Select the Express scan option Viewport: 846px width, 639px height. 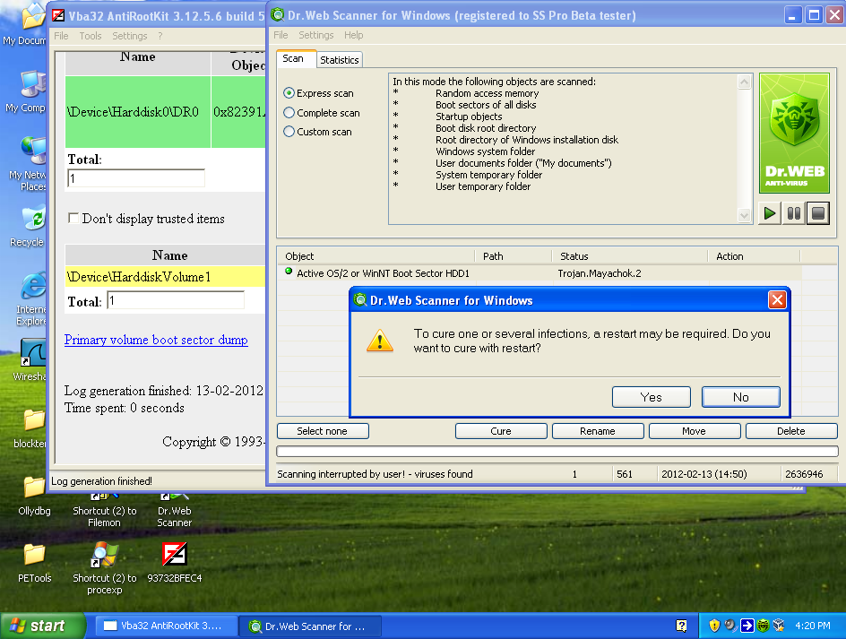point(289,93)
